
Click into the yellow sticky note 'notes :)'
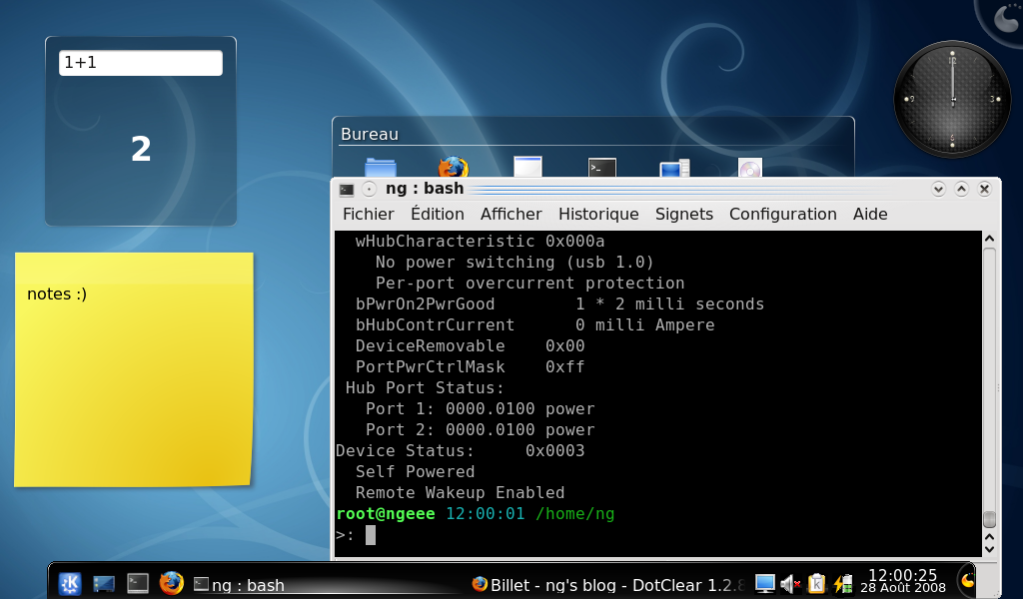pos(134,369)
